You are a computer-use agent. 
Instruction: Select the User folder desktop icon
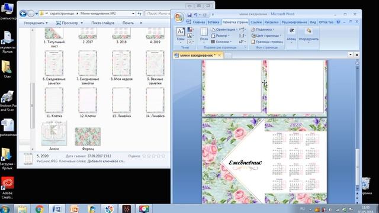[x=7, y=69]
